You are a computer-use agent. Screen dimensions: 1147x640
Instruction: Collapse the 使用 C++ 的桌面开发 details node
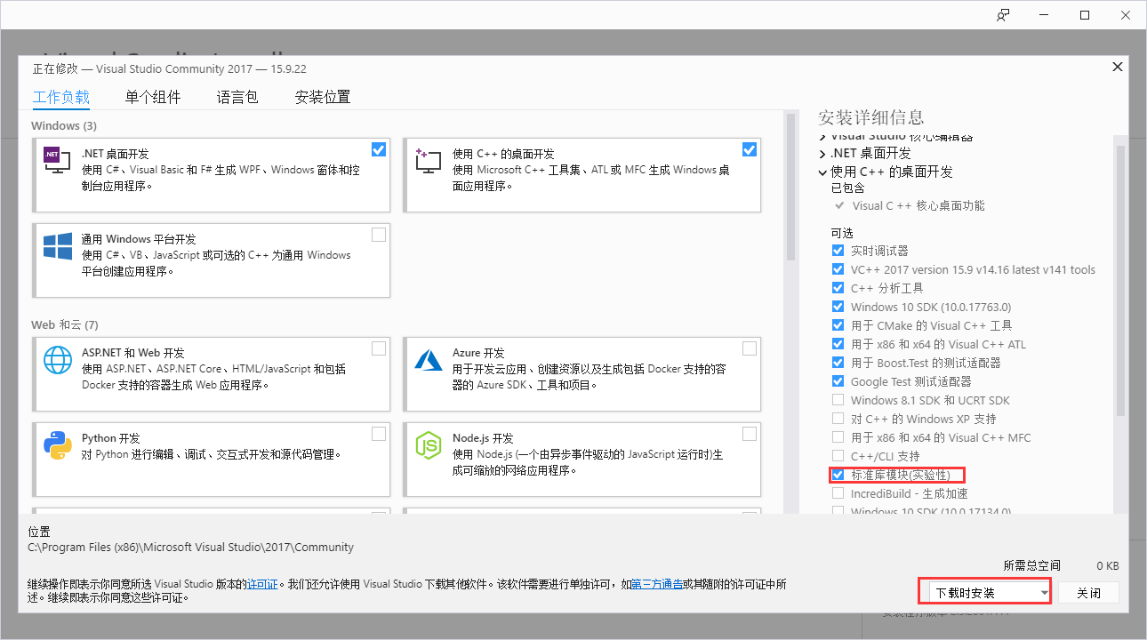coord(822,172)
